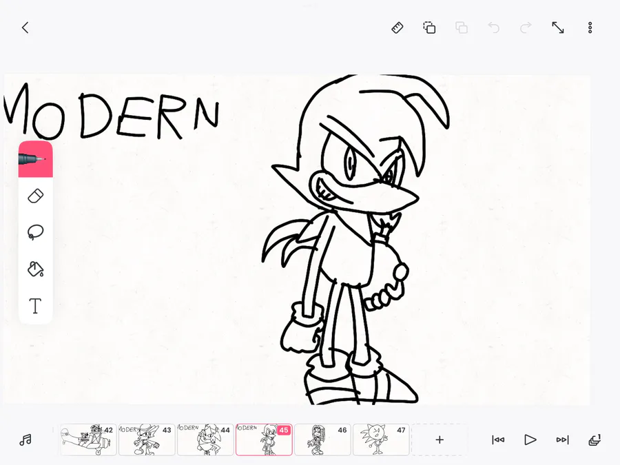Select the Text tool
This screenshot has height=465, width=620.
point(36,306)
